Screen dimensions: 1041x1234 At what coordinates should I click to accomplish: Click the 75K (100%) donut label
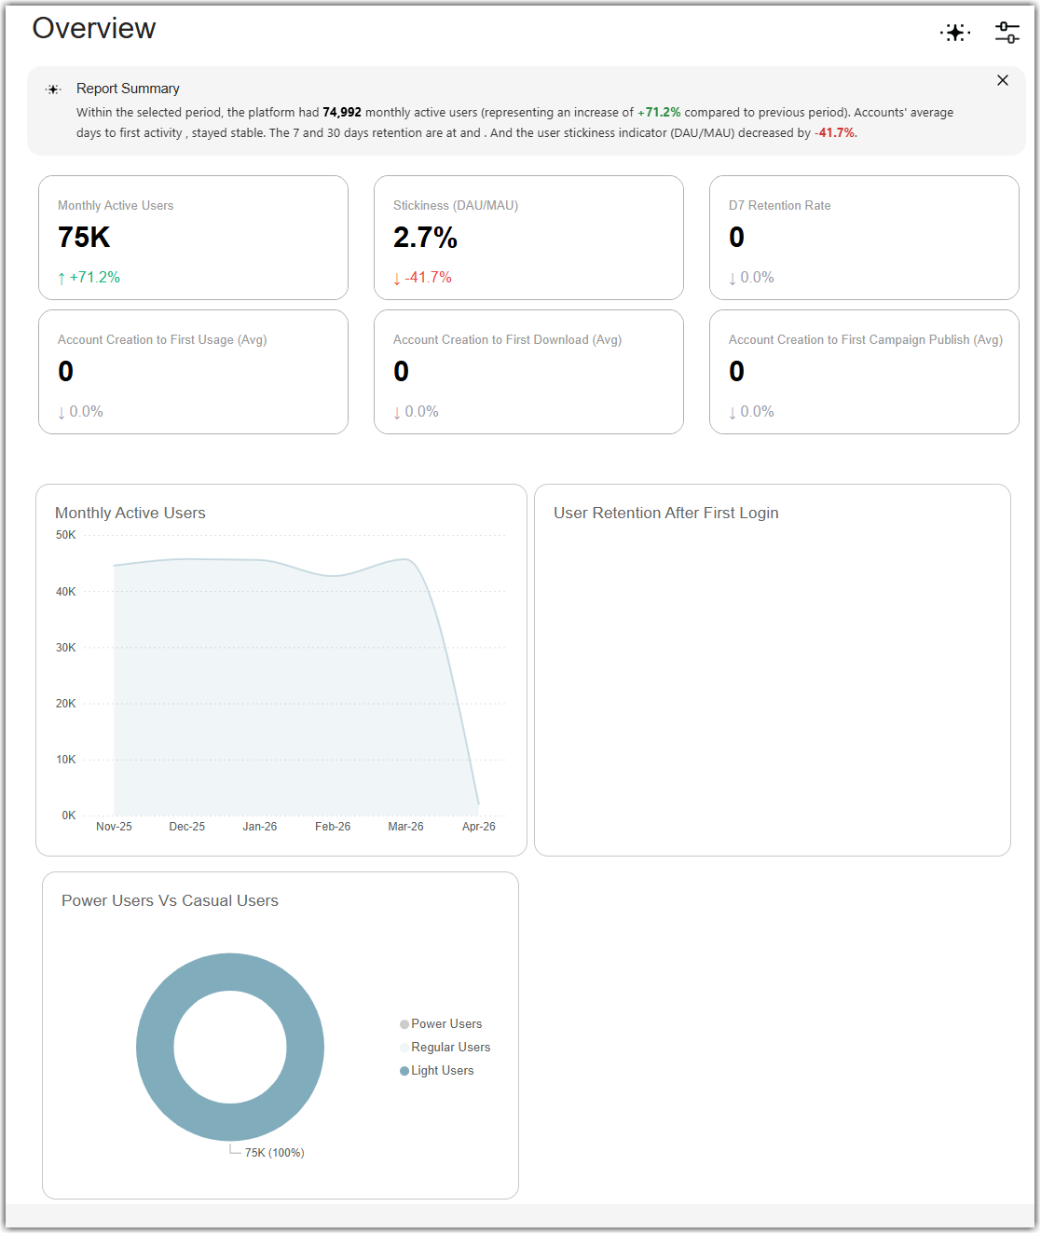click(274, 1153)
